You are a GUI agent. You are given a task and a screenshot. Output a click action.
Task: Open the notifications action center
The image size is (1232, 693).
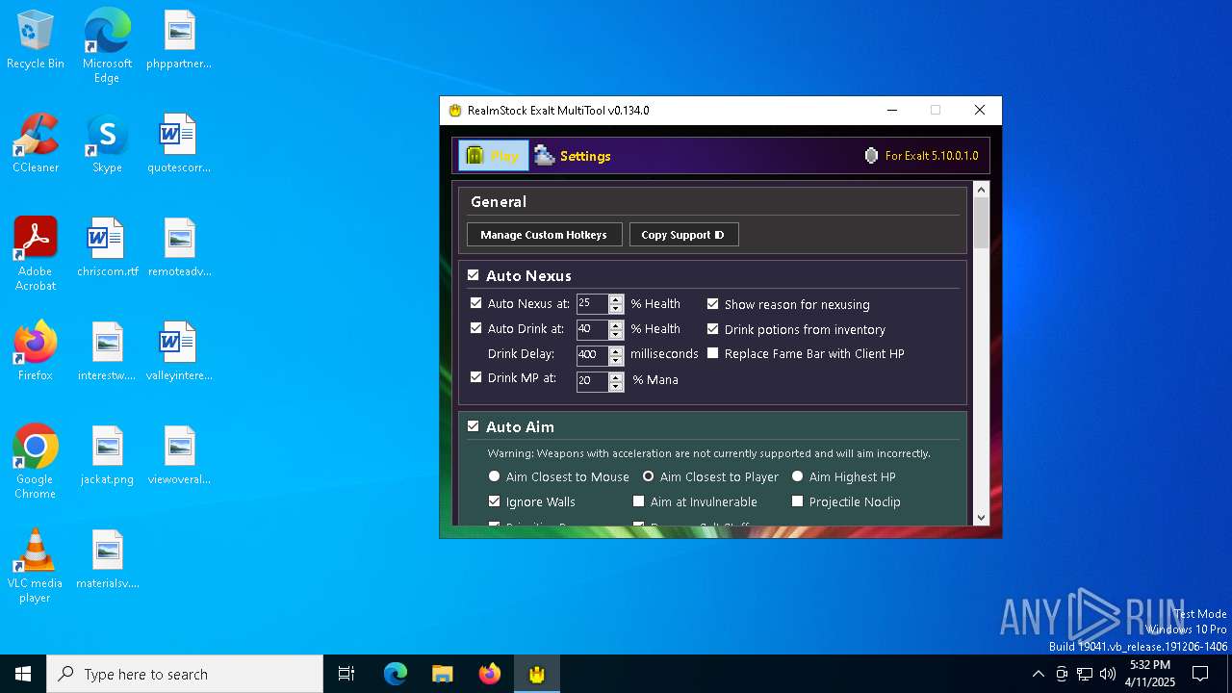click(1200, 674)
